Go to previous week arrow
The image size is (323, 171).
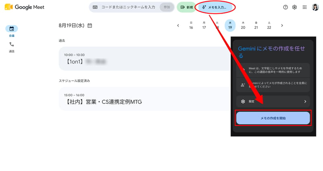(x=178, y=25)
